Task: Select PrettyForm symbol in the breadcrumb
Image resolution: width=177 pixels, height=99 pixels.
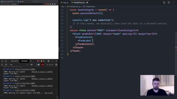Action: tap(90, 7)
